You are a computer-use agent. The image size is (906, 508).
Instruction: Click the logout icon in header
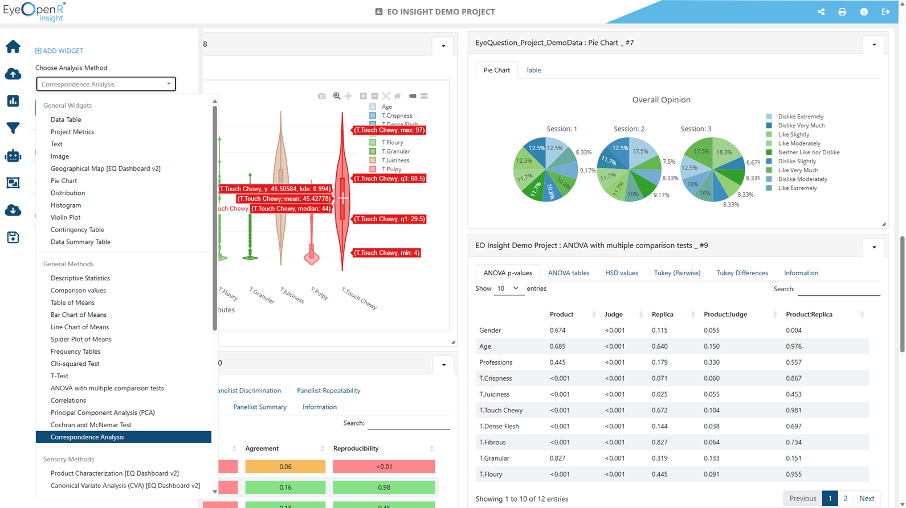coord(885,11)
